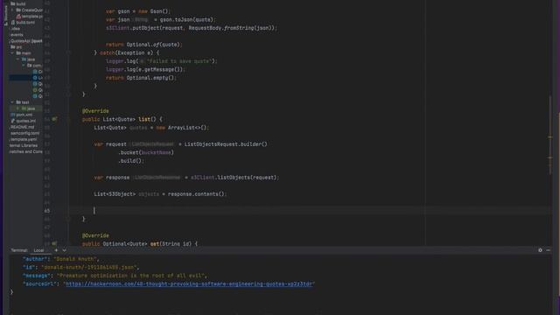Select the events folder in project tree
This screenshot has height=315, width=560.
[17, 35]
